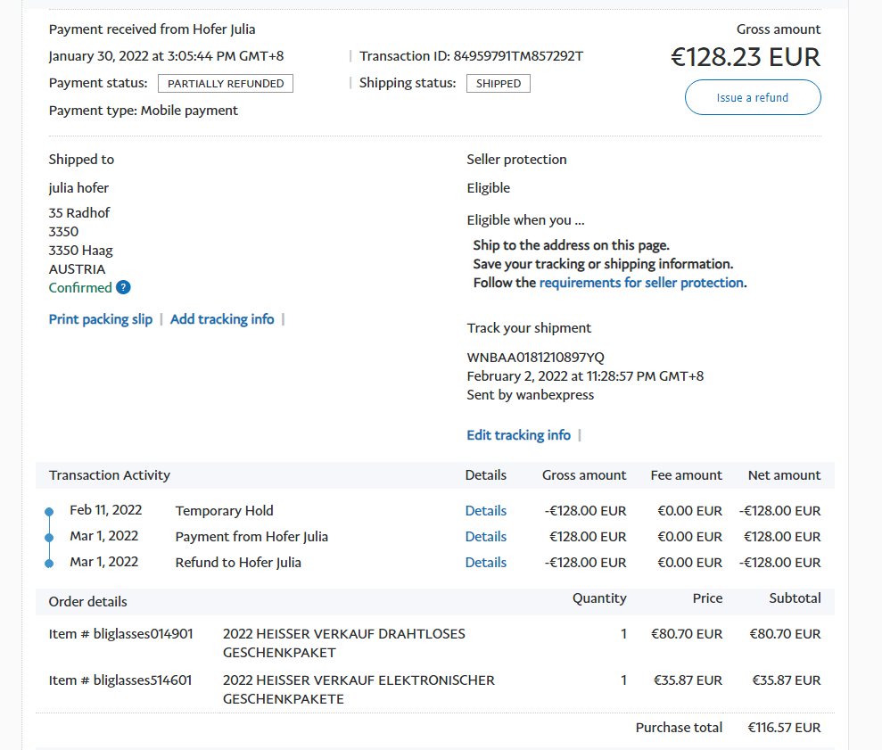Click the tracking number WNBAA0181210897YQ

pos(535,358)
